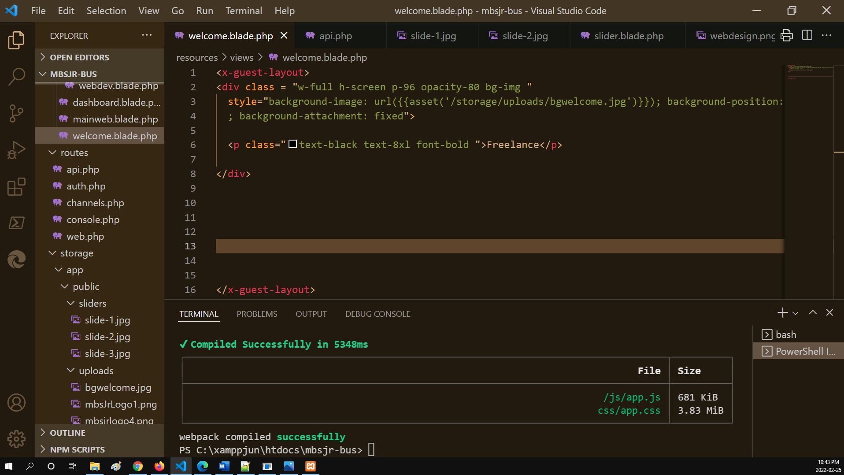
Task: Open the terminal-style activity bar icon
Action: 16,223
